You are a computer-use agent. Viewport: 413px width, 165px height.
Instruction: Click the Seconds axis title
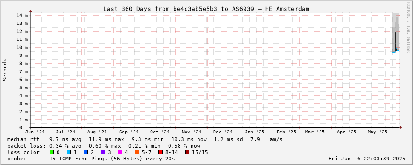point(5,70)
